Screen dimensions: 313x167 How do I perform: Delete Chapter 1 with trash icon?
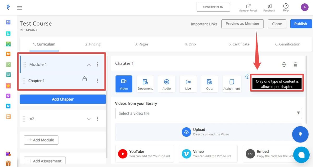click(x=295, y=64)
